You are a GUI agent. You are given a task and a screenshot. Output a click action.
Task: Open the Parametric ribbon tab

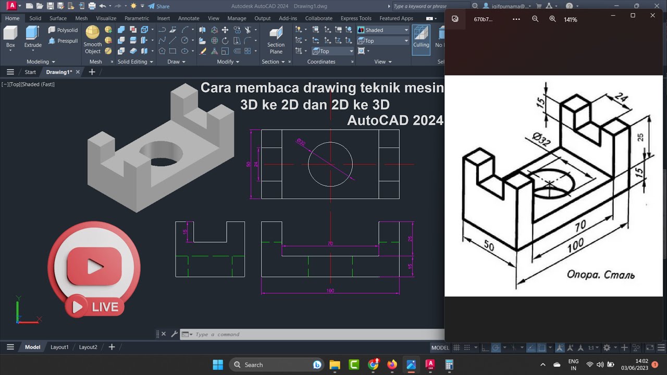pyautogui.click(x=137, y=18)
